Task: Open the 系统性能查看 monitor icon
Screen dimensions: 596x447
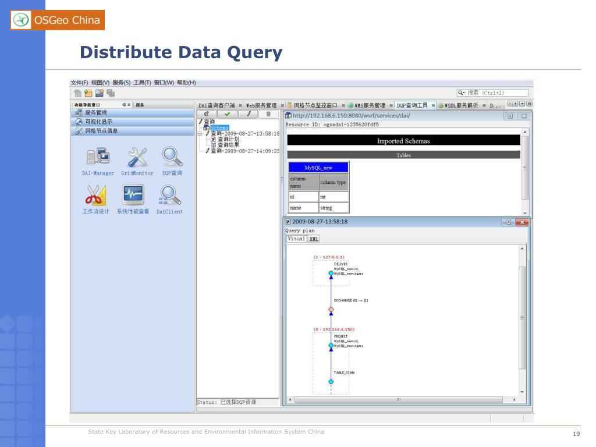Action: point(133,194)
